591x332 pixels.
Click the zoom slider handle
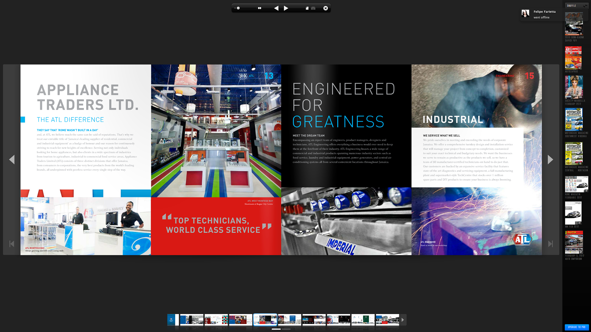click(x=238, y=8)
